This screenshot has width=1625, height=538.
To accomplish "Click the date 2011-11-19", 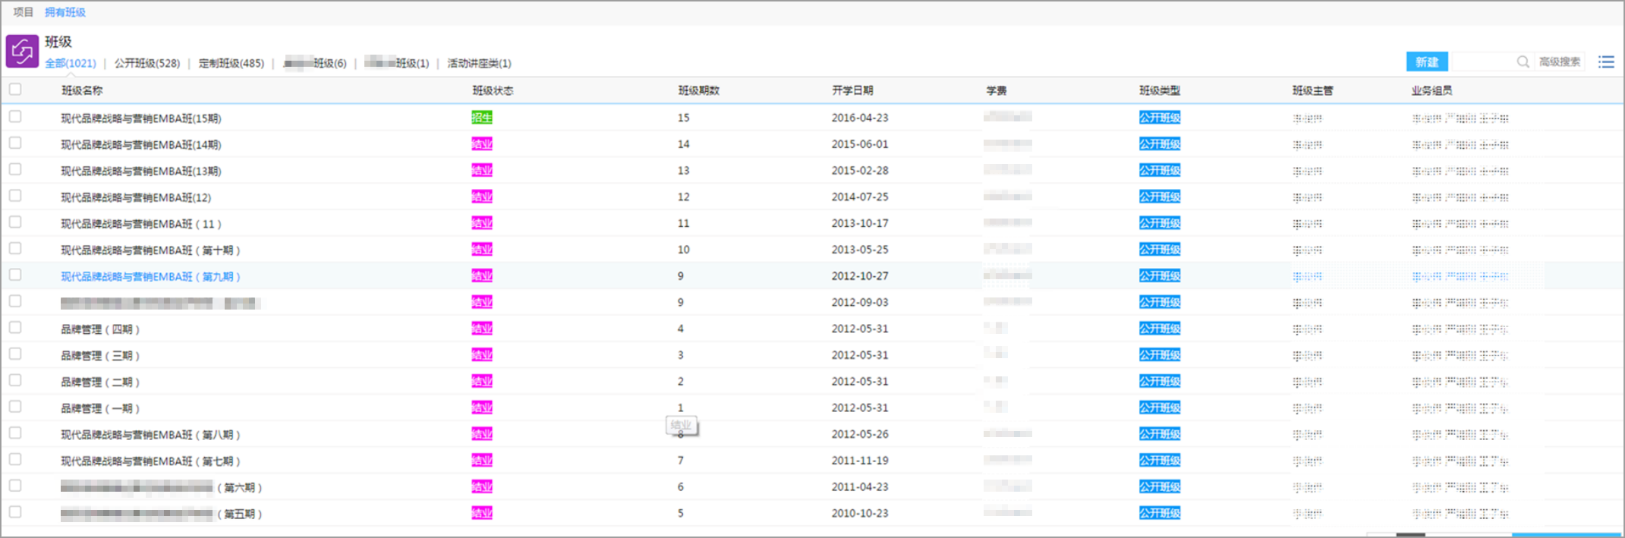I will (x=860, y=461).
